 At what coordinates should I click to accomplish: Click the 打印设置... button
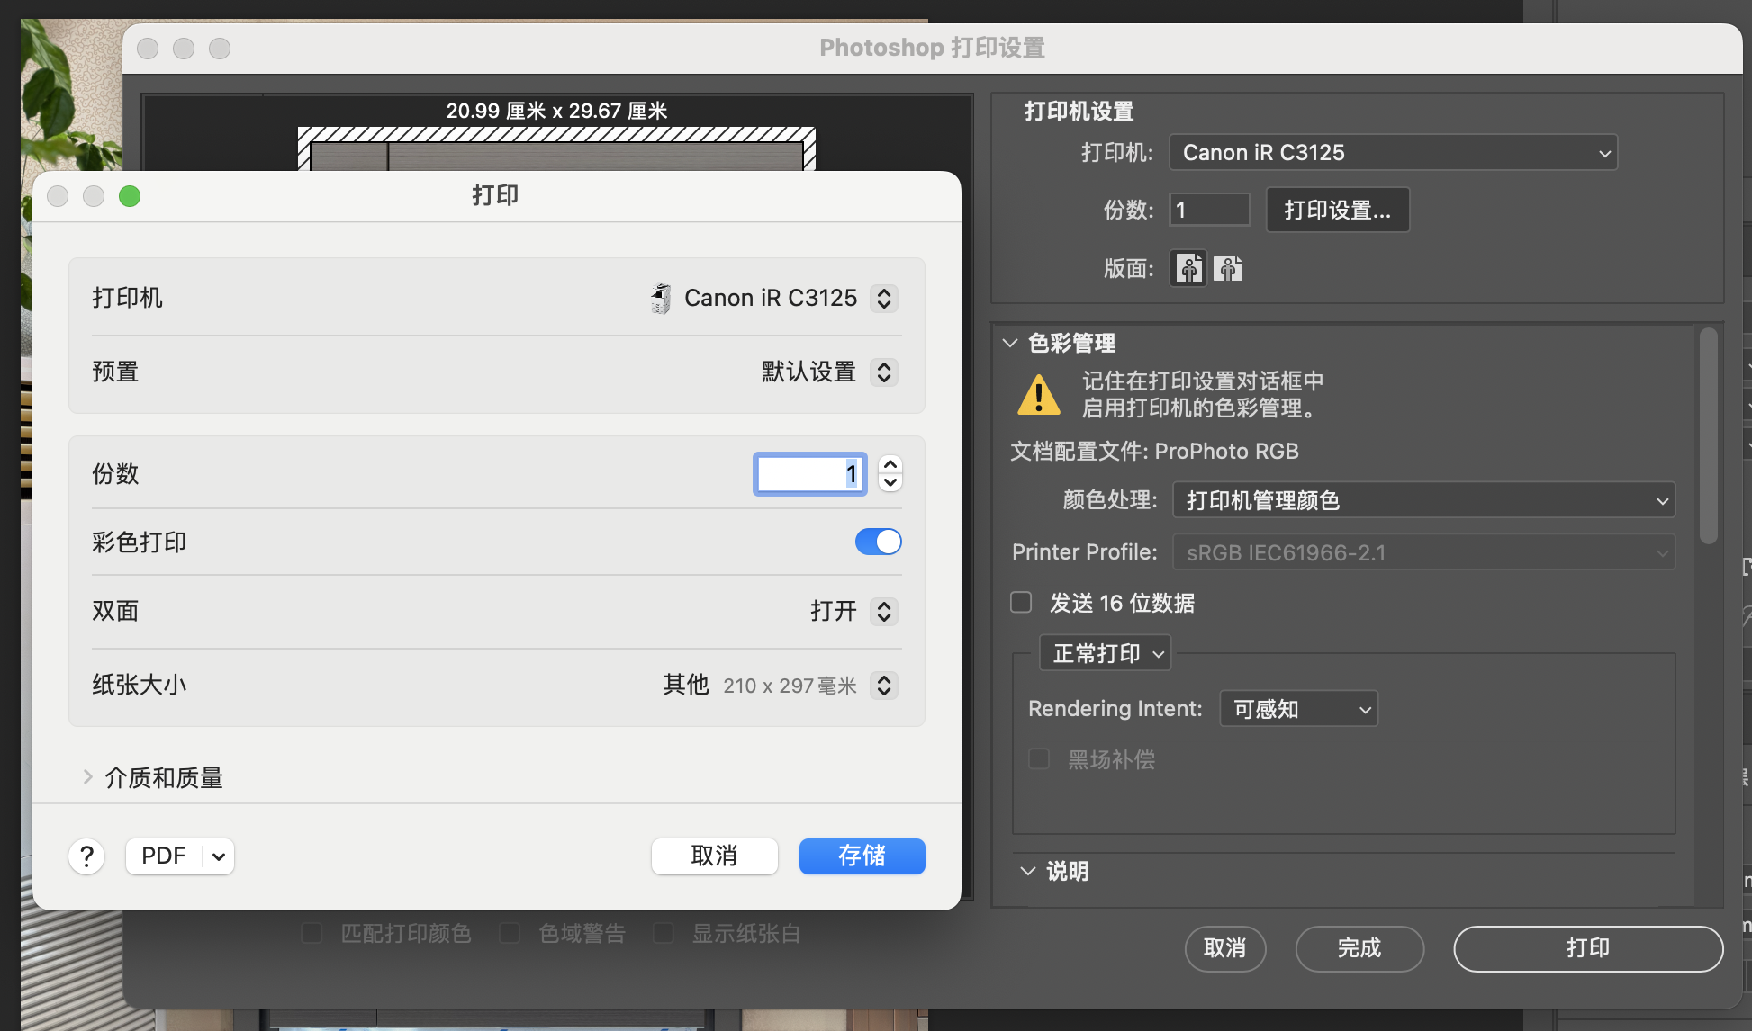click(x=1337, y=211)
